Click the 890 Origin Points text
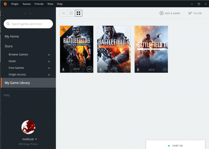 28,144
